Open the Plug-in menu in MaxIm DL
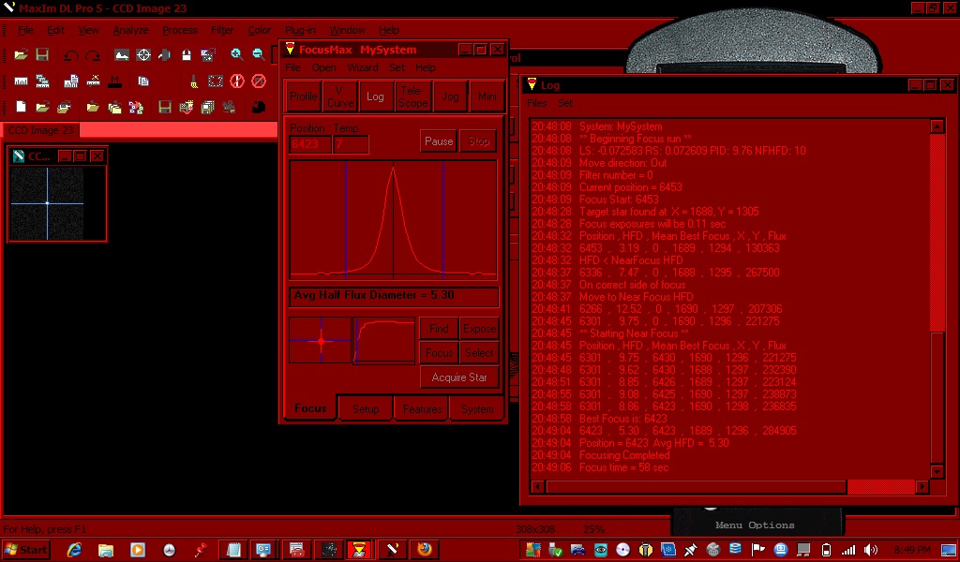Screen dimensions: 960x562 (x=300, y=30)
